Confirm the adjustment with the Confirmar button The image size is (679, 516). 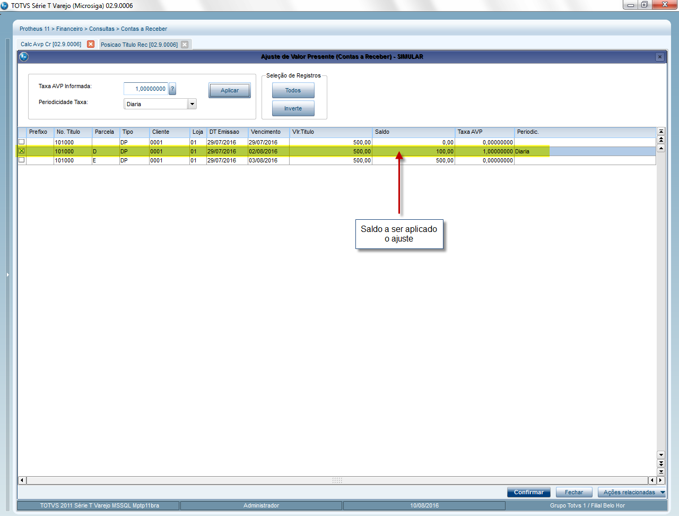point(528,492)
